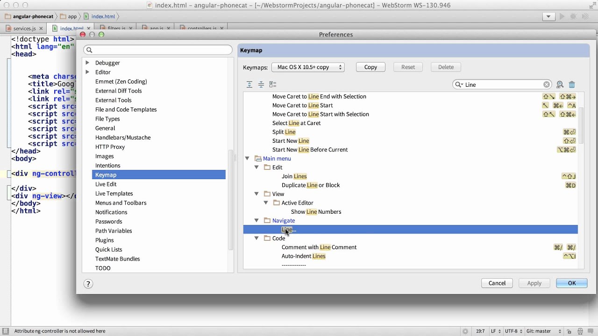Click angular-phonecat in the breadcrumb bar

(x=29, y=16)
